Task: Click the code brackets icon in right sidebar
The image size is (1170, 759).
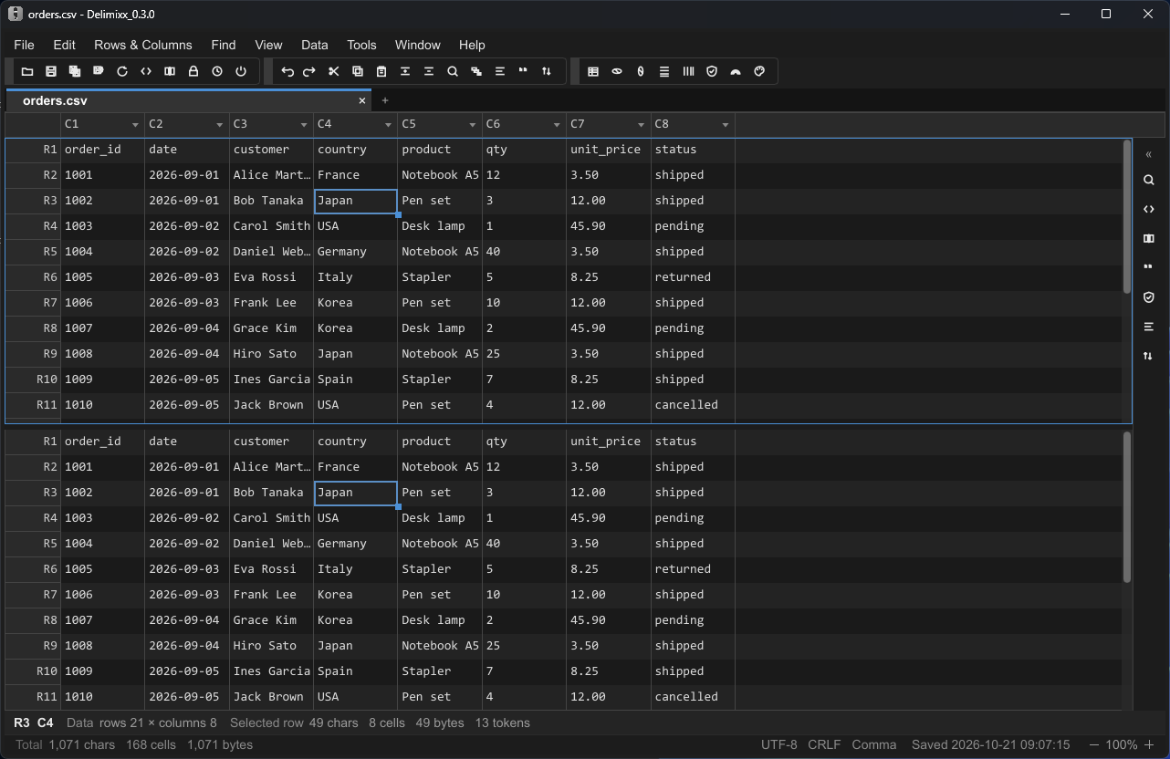Action: pos(1149,209)
